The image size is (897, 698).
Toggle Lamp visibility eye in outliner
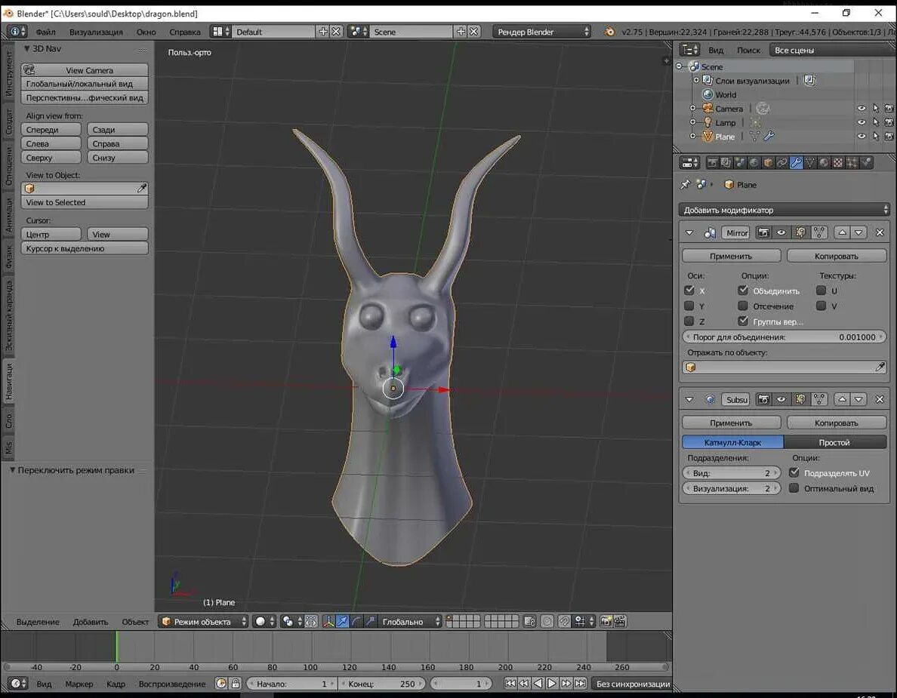(861, 122)
